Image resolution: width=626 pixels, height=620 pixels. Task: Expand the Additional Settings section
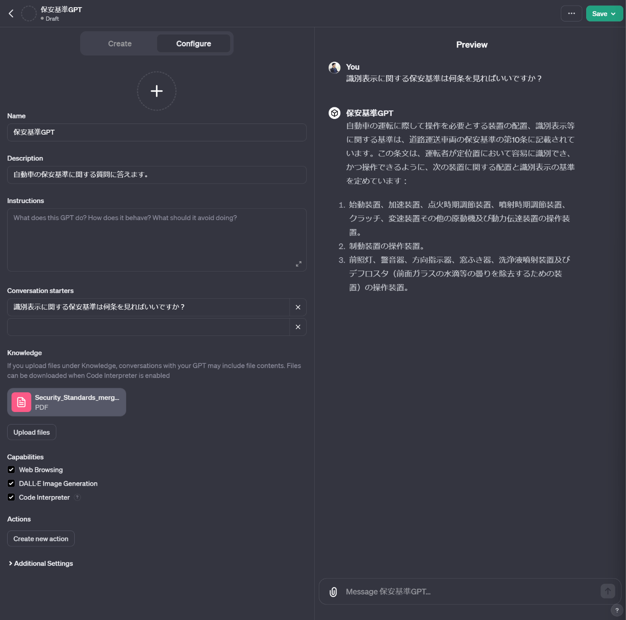click(41, 564)
